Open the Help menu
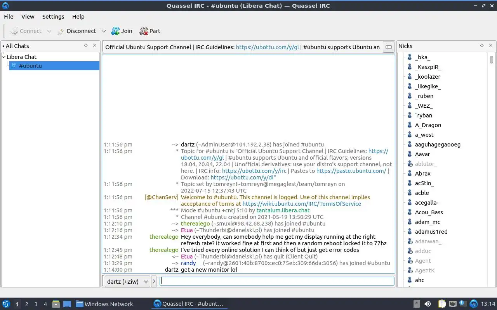497x310 pixels. tap(78, 17)
